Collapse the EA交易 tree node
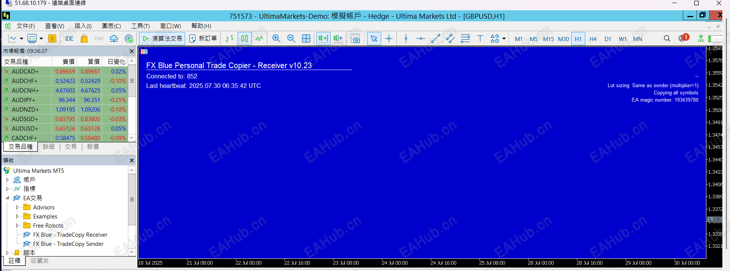Screen dimensions: 730x271 point(7,198)
